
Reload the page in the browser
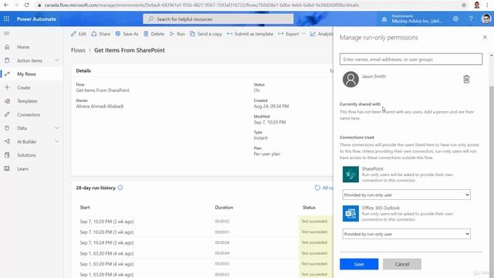[x=26, y=5]
